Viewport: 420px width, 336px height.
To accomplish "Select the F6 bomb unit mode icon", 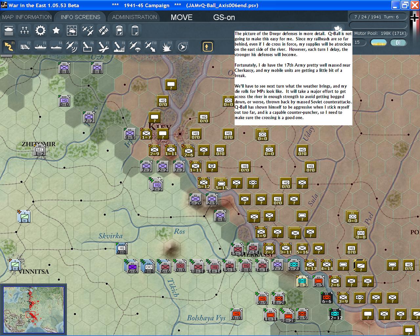I will 88,47.
